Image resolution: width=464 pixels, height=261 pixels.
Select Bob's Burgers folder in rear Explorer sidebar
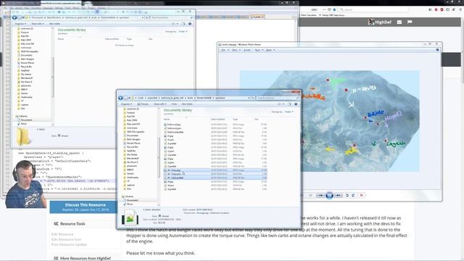(x=27, y=59)
